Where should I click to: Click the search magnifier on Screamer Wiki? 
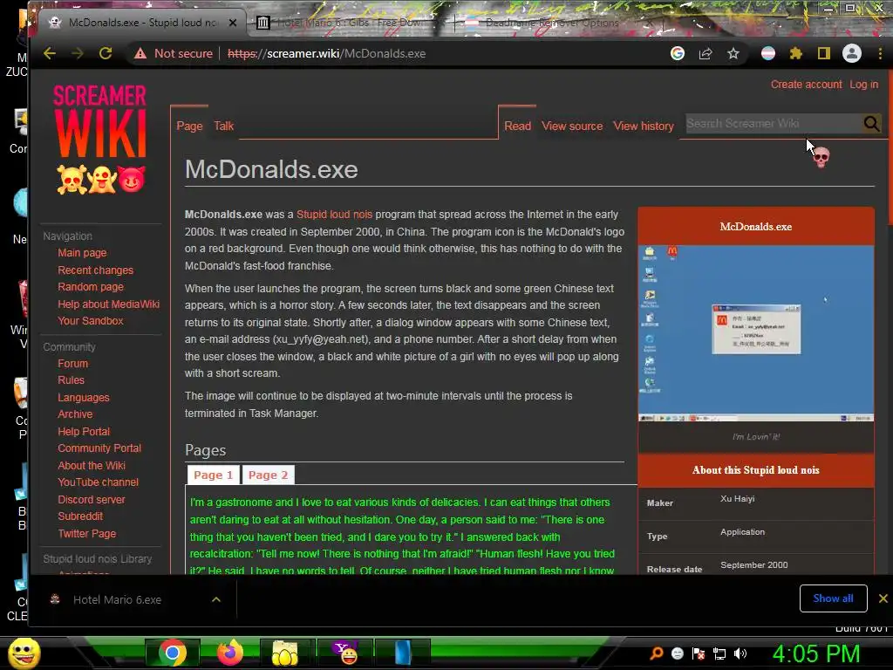[x=871, y=123]
